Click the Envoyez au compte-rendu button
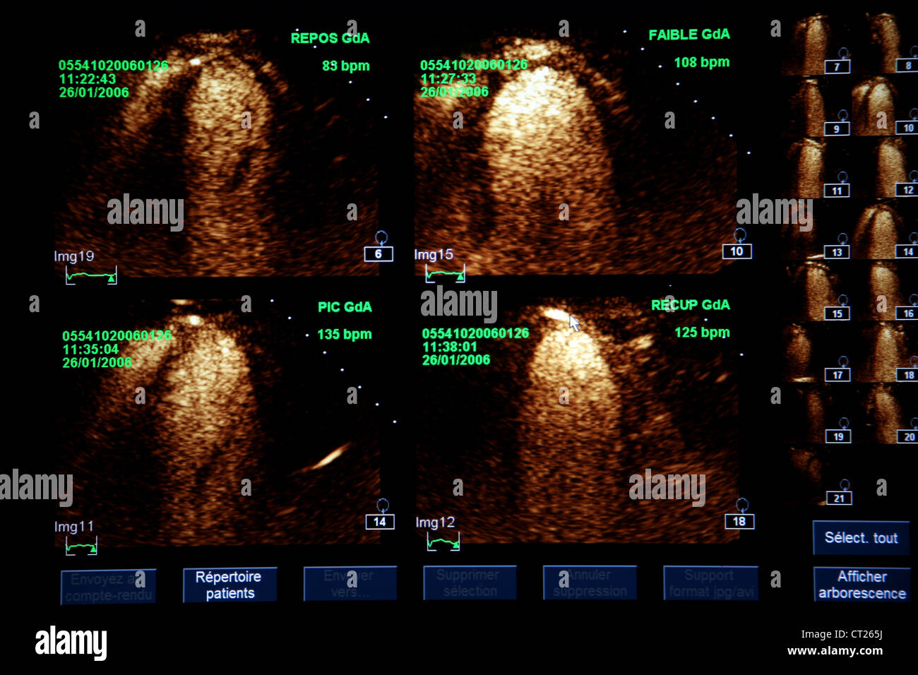 [x=108, y=587]
